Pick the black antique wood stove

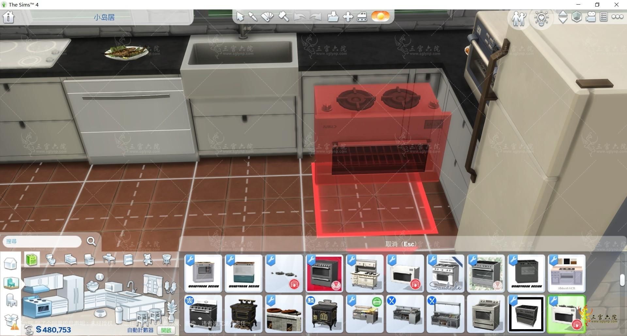(244, 314)
